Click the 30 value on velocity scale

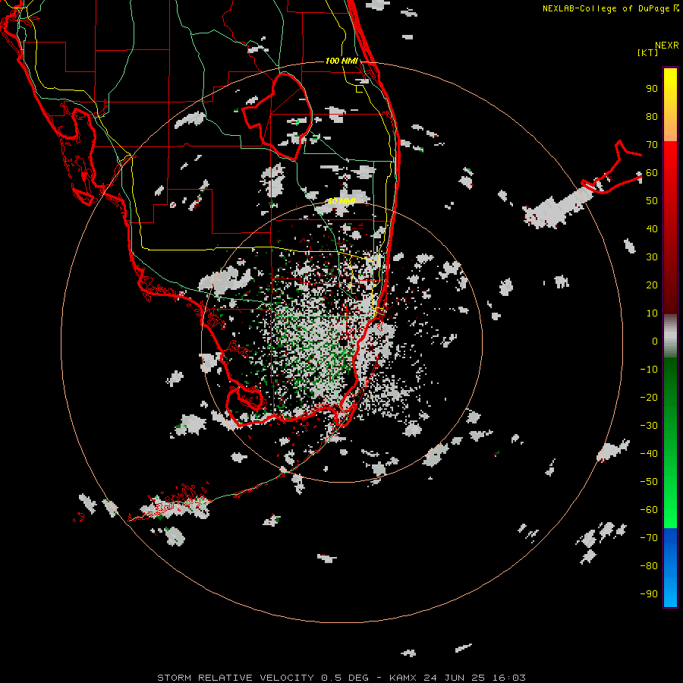[652, 257]
